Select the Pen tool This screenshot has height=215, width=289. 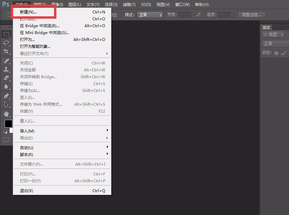point(6,96)
